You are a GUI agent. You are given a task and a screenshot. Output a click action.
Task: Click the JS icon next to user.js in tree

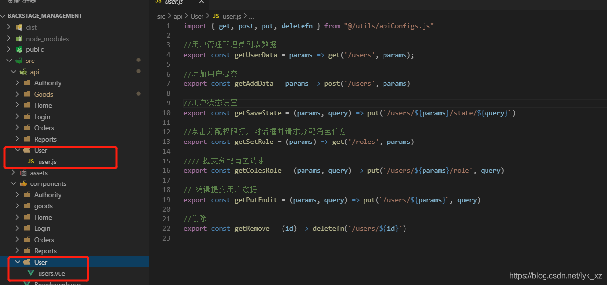coord(31,162)
